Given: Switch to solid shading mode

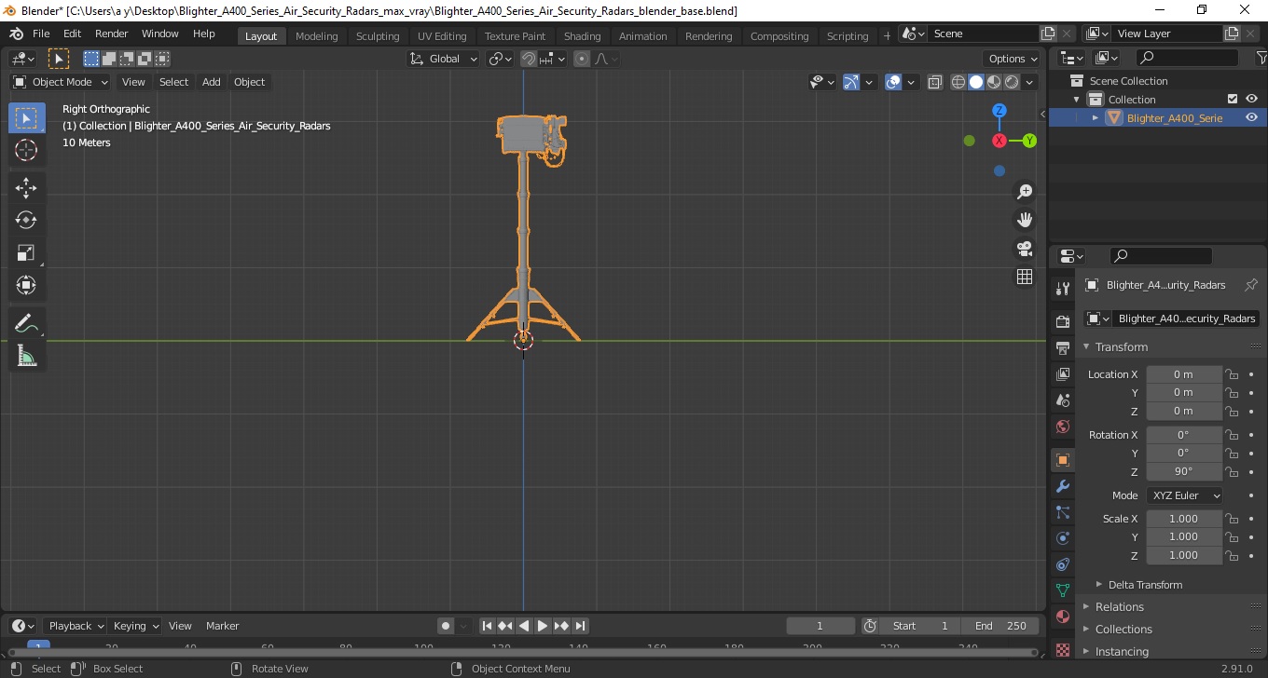Looking at the screenshot, I should point(976,82).
